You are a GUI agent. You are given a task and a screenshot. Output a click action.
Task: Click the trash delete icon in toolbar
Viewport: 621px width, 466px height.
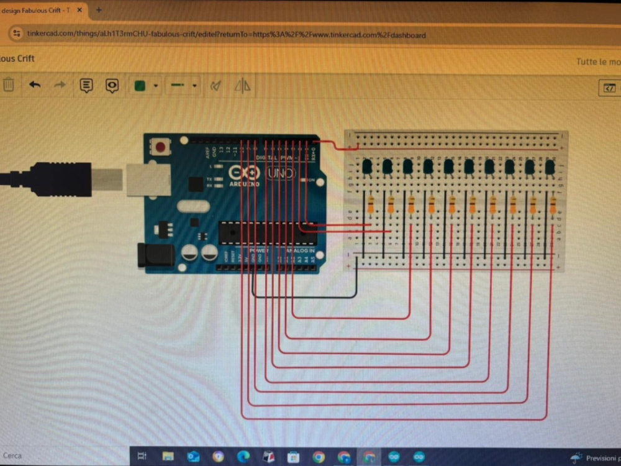click(x=8, y=85)
